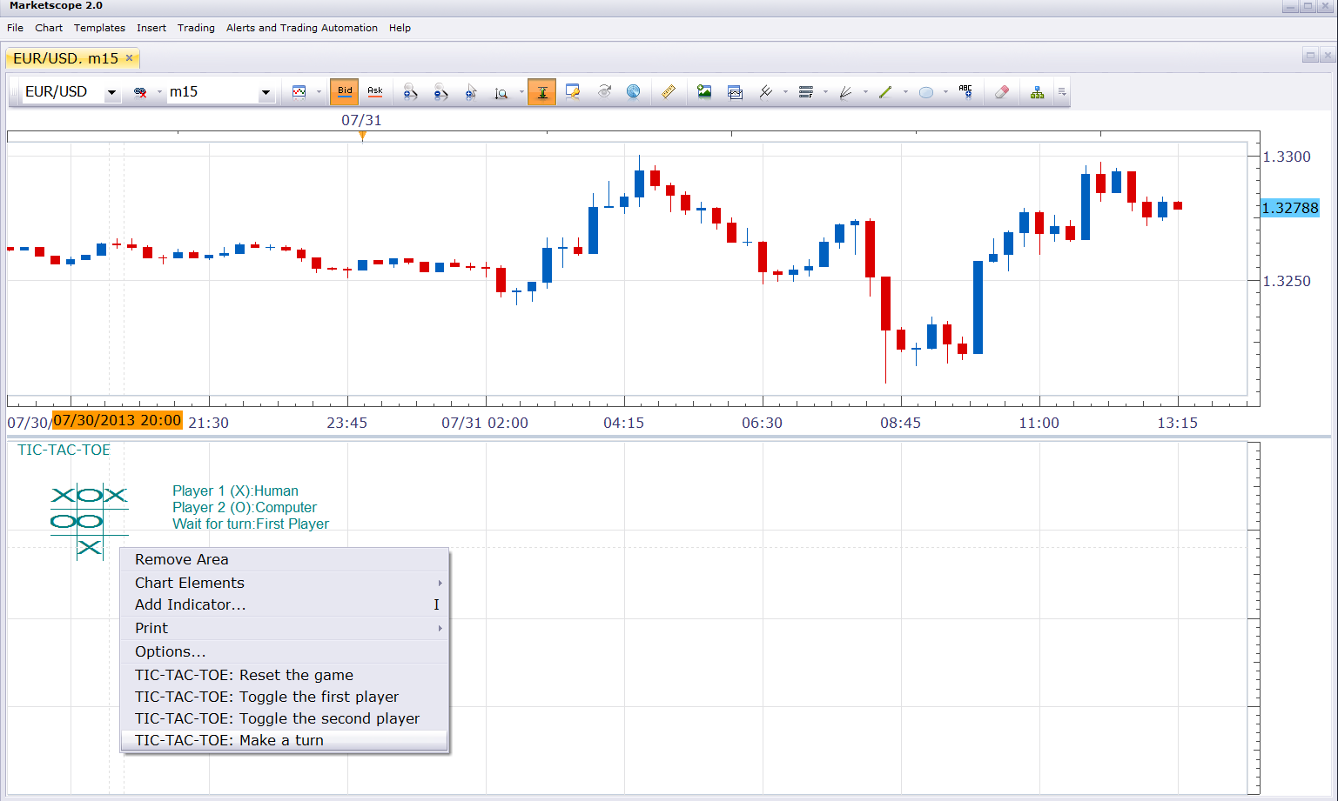This screenshot has width=1338, height=801.
Task: Click the chart note edit icon
Action: click(573, 91)
